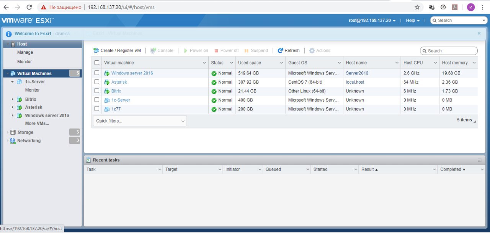
Task: Click the Networking globe icon in navigator
Action: tap(13, 140)
